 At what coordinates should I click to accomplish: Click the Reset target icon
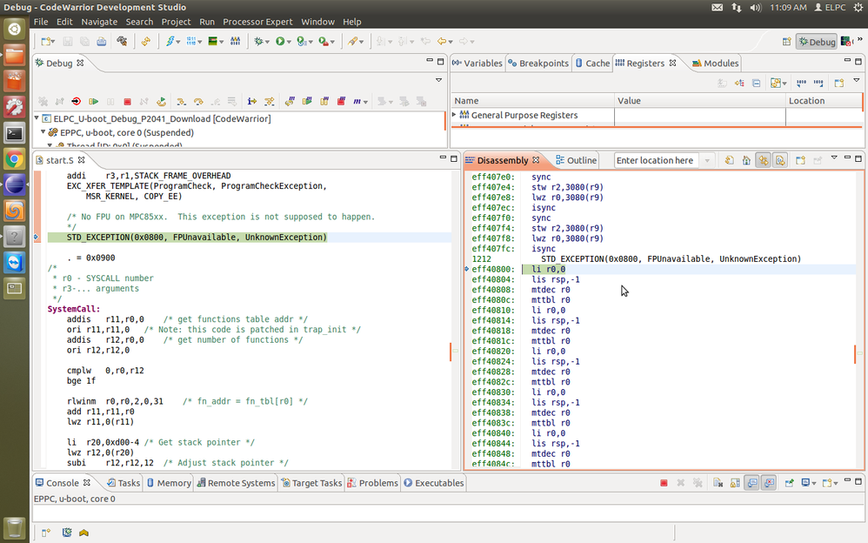(77, 102)
